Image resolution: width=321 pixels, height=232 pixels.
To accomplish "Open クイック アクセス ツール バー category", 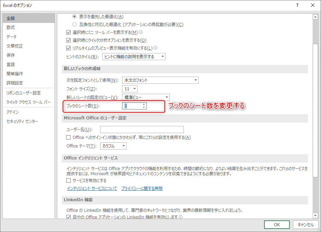I will coord(29,102).
